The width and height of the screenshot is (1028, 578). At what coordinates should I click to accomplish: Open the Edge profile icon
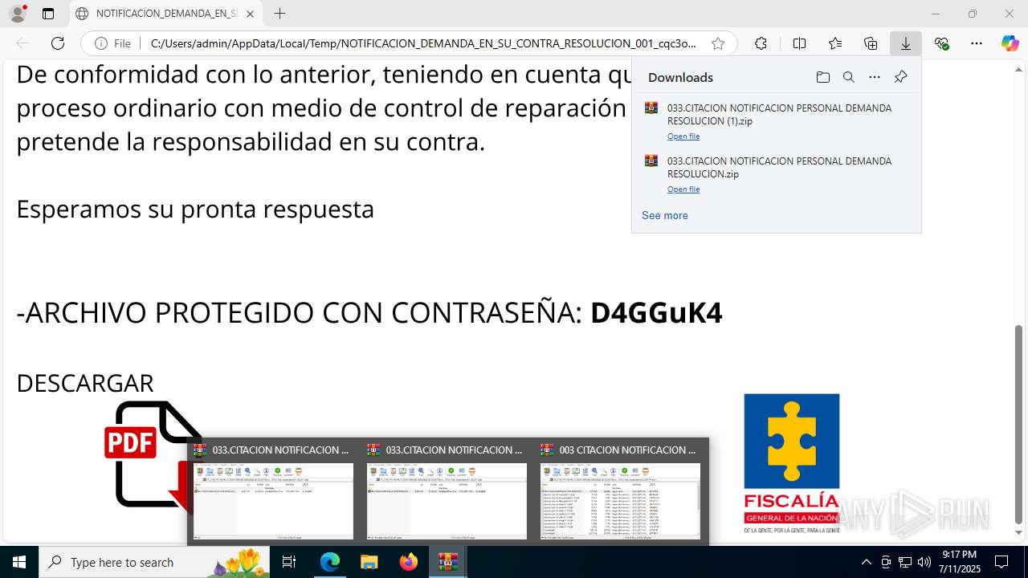click(18, 14)
